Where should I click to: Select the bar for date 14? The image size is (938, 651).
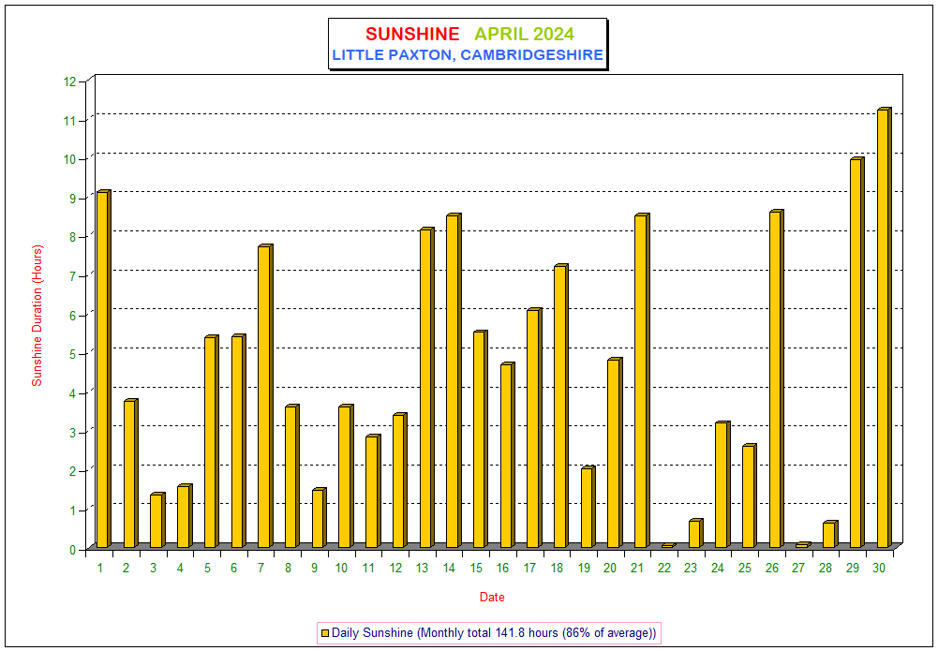[x=454, y=381]
